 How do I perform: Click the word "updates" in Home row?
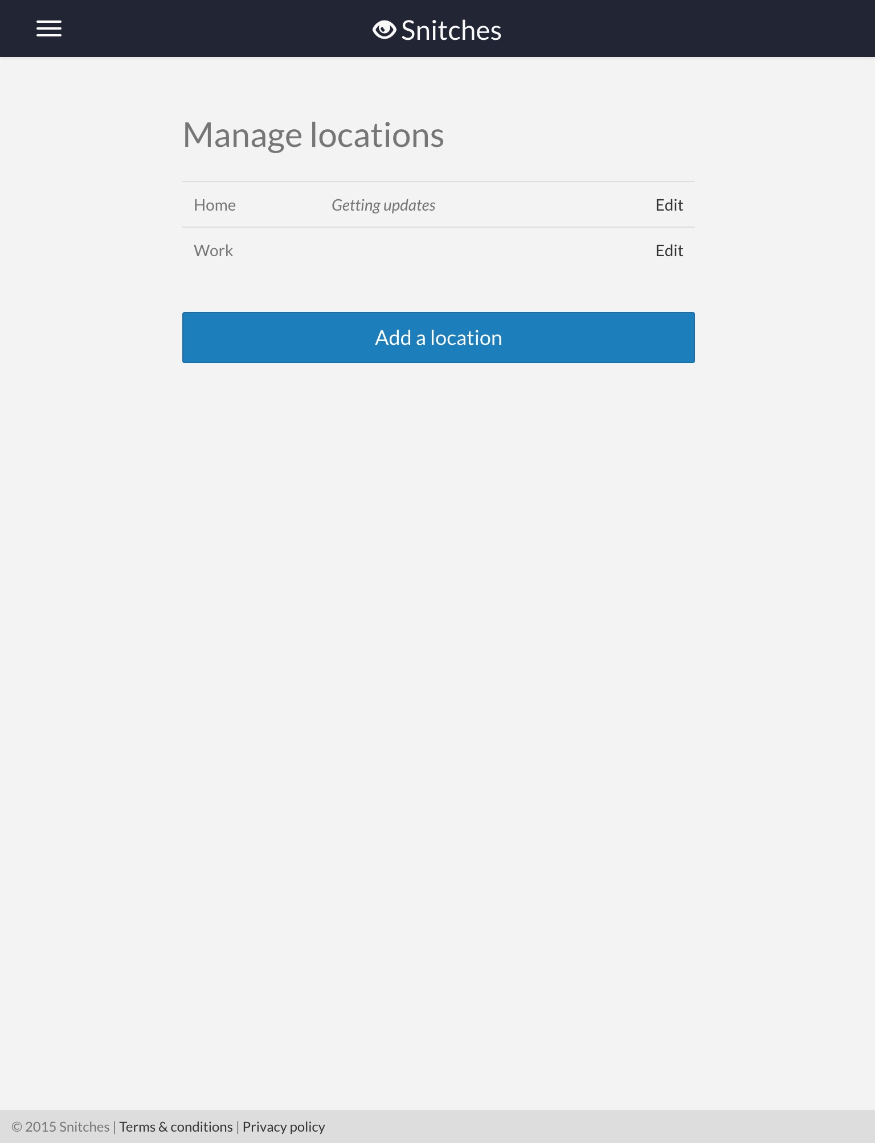[x=409, y=205]
